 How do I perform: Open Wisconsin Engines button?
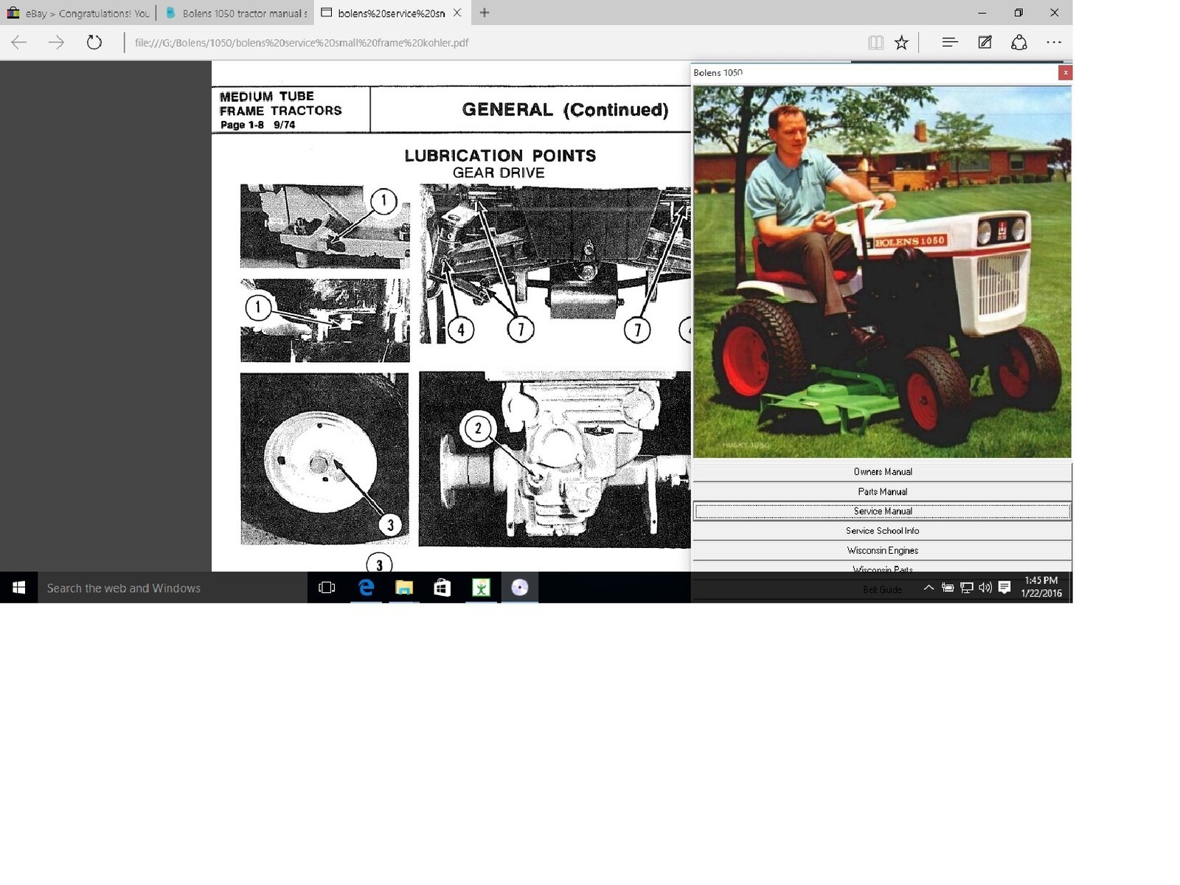point(882,551)
